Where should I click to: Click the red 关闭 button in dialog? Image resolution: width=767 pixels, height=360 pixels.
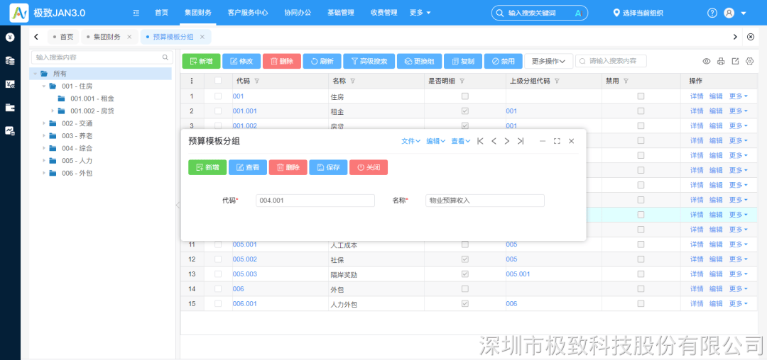(x=369, y=167)
